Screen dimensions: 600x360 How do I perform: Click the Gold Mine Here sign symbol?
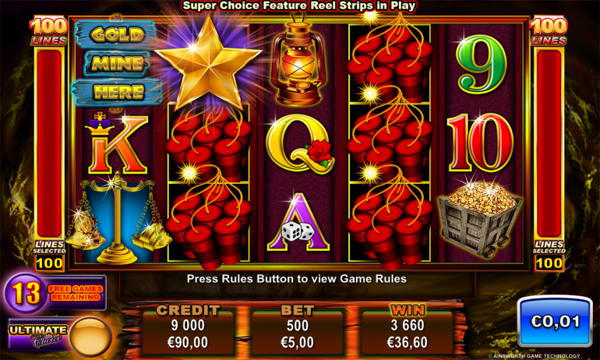[117, 63]
